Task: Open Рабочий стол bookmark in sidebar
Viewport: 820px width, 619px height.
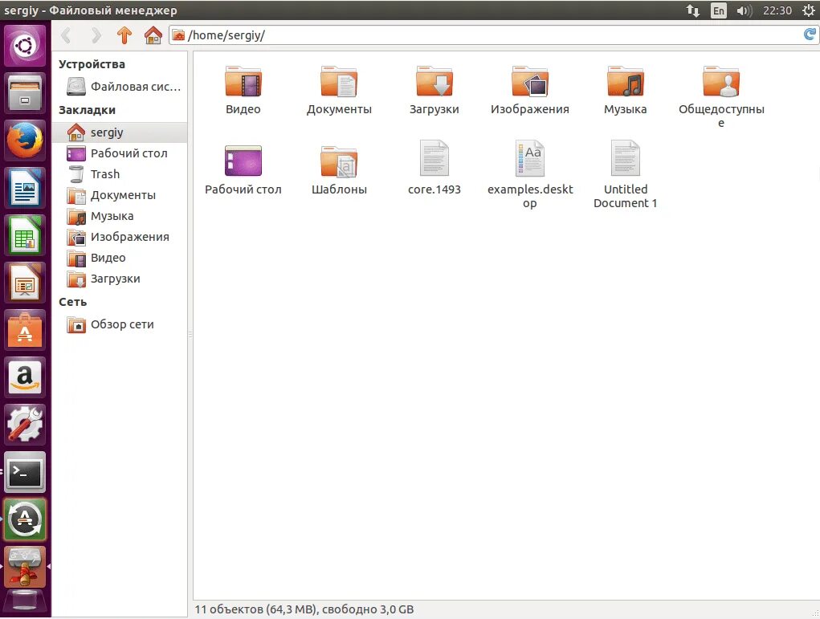Action: click(119, 153)
